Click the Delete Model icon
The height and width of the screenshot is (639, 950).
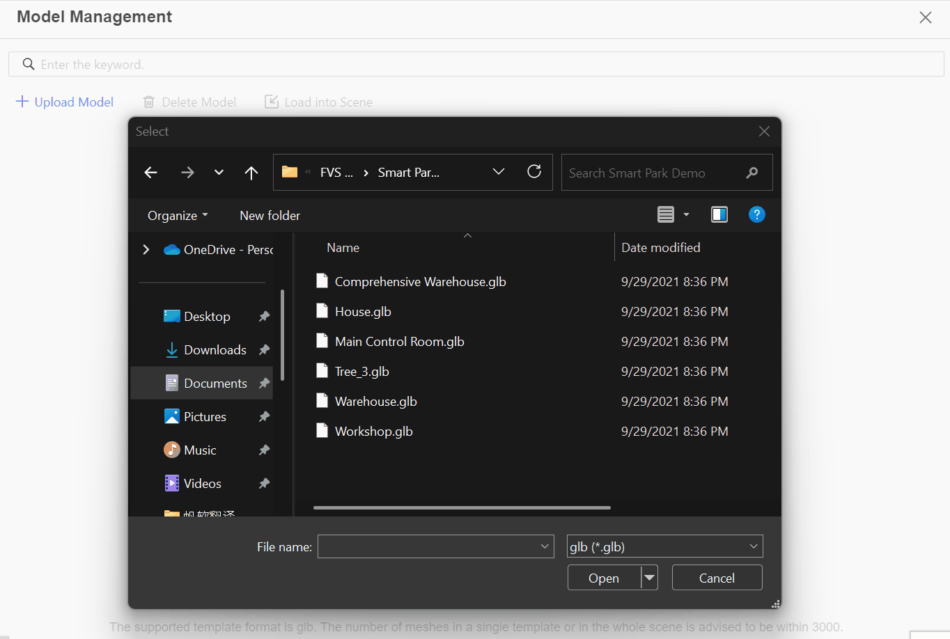[148, 102]
